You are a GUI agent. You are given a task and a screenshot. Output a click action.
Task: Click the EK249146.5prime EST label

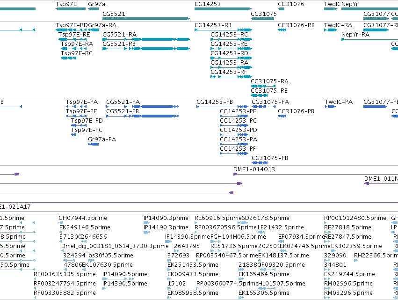click(85, 227)
